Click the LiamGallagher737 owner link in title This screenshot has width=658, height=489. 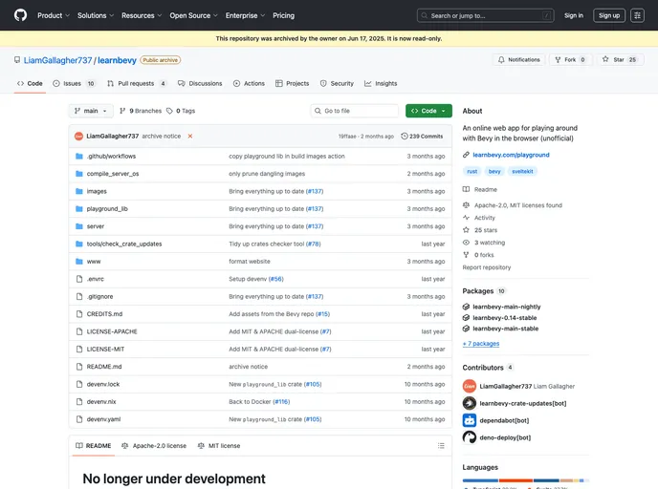point(57,60)
